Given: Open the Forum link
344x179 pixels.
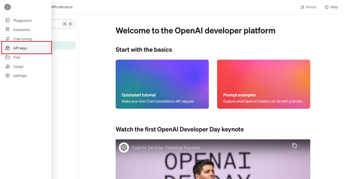Looking at the screenshot, I should click(309, 7).
